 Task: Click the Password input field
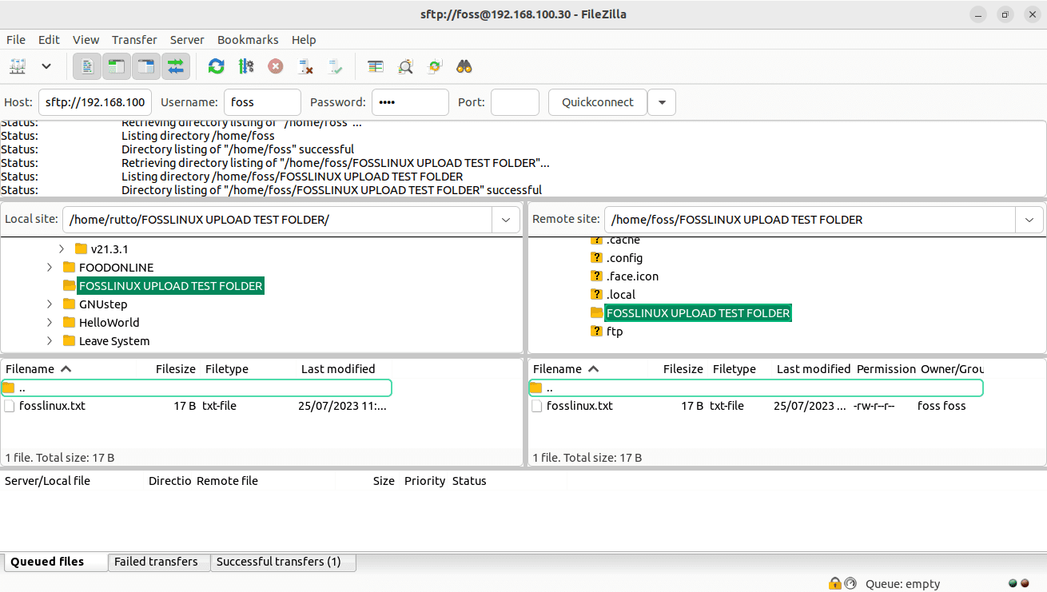[x=410, y=102]
